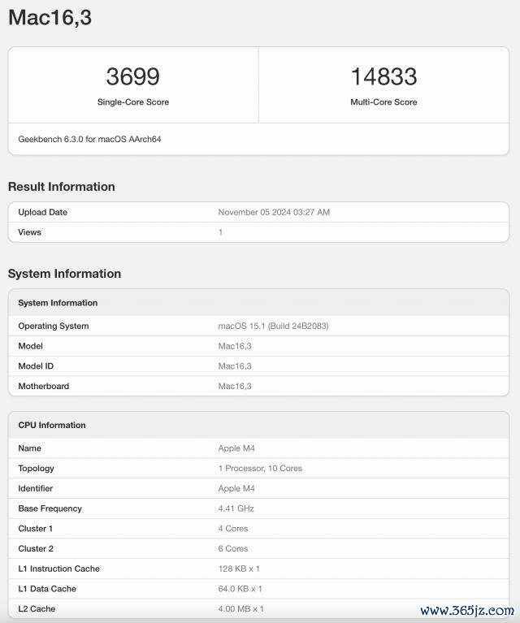520x623 pixels.
Task: Click the L1 Data Cache label
Action: pyautogui.click(x=47, y=589)
